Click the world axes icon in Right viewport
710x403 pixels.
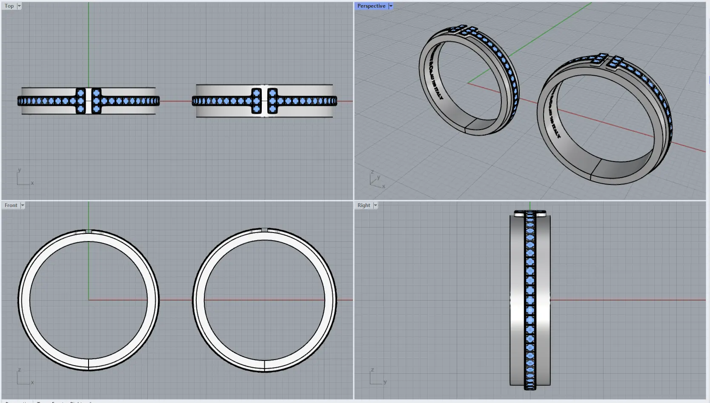point(377,377)
